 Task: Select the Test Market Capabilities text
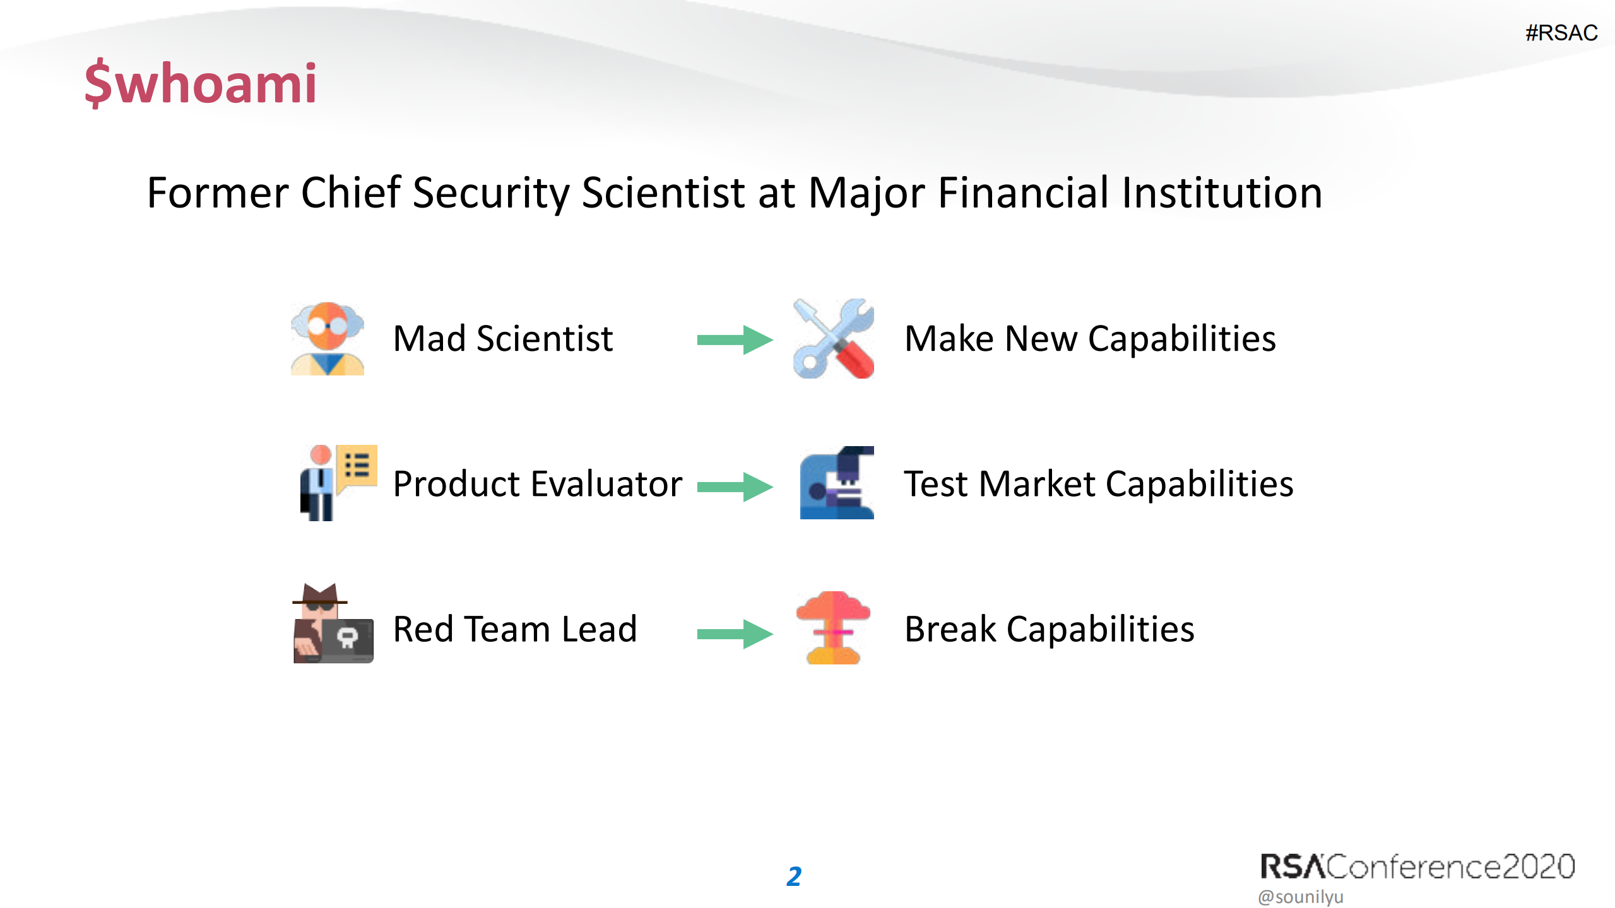point(1099,484)
